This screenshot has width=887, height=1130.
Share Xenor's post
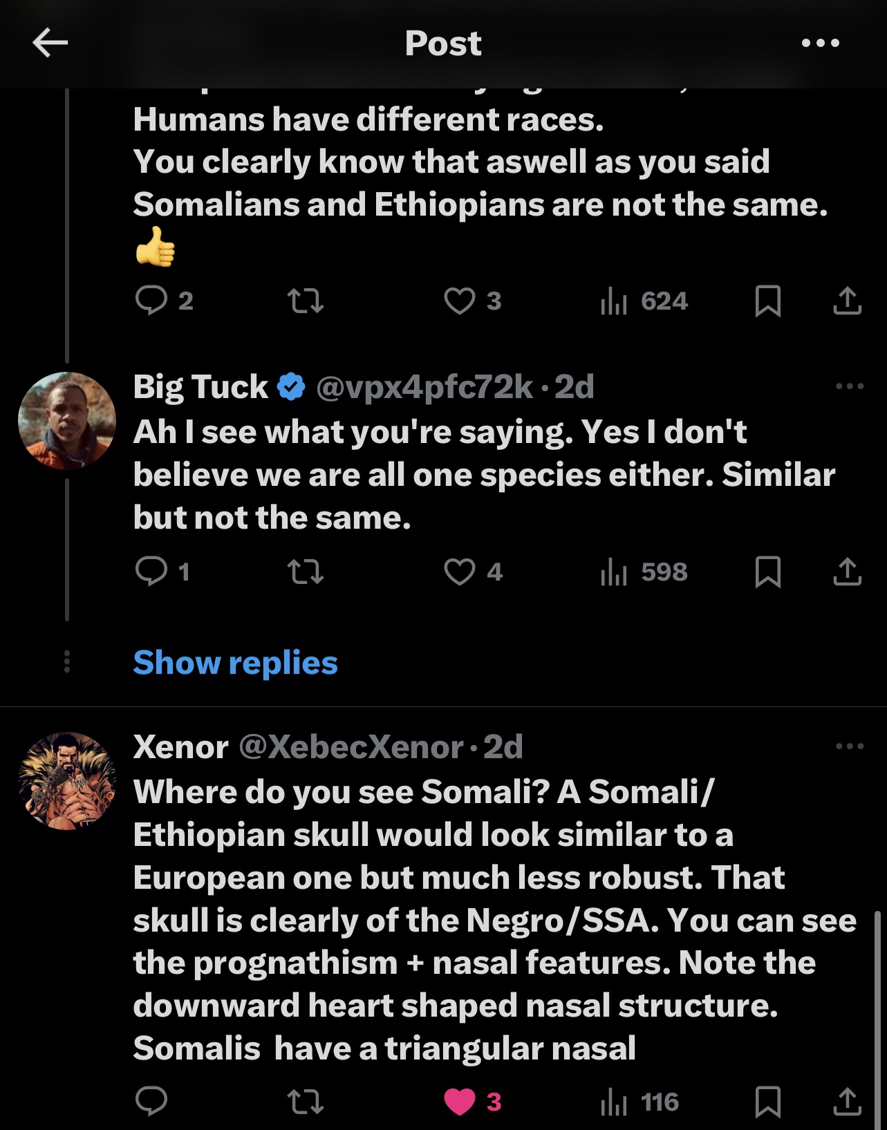(847, 1102)
